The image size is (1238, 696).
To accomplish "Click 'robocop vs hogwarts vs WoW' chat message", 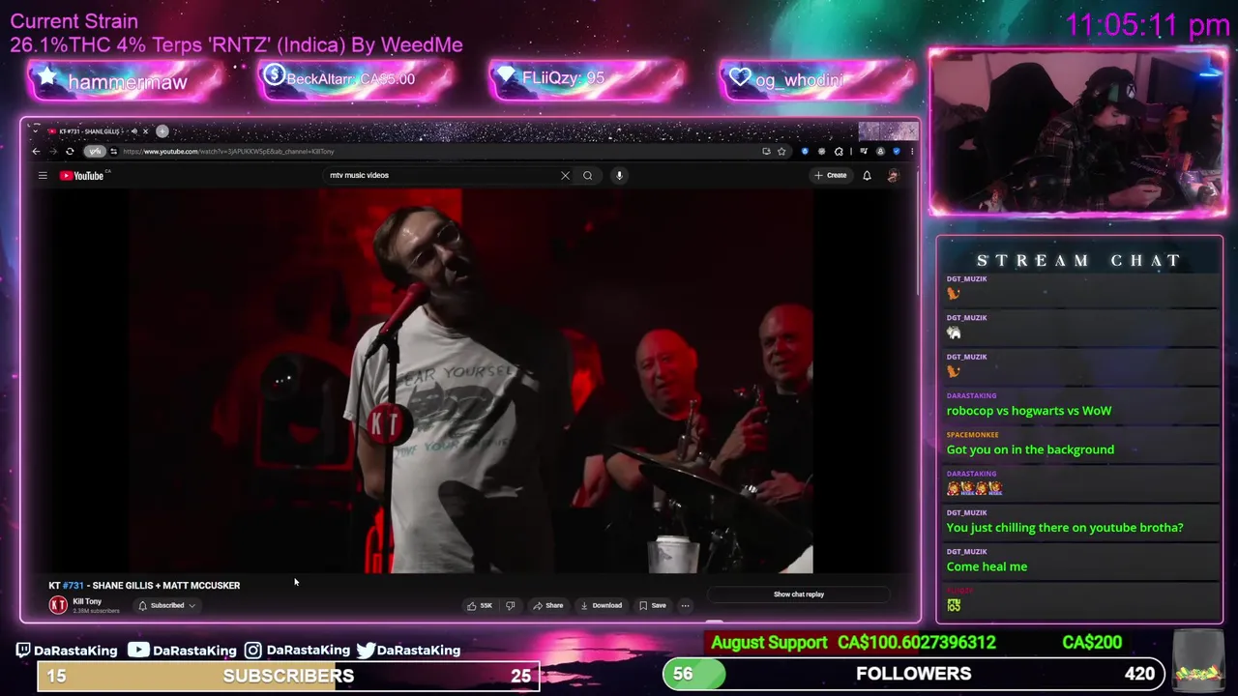I will coord(1029,411).
